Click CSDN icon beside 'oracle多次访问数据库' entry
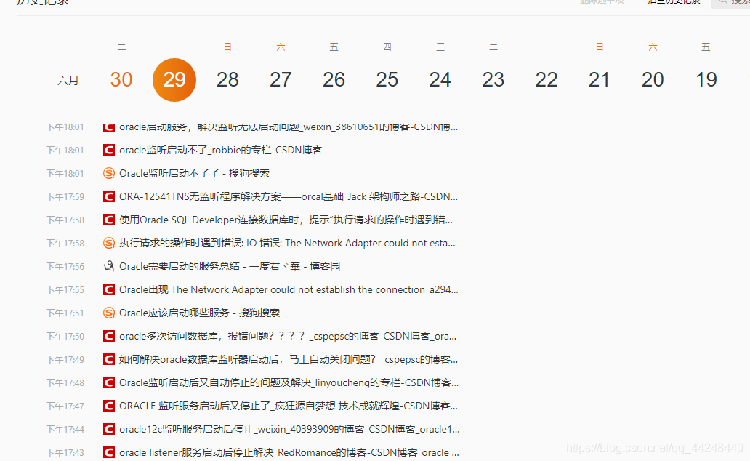The image size is (750, 461). click(109, 336)
